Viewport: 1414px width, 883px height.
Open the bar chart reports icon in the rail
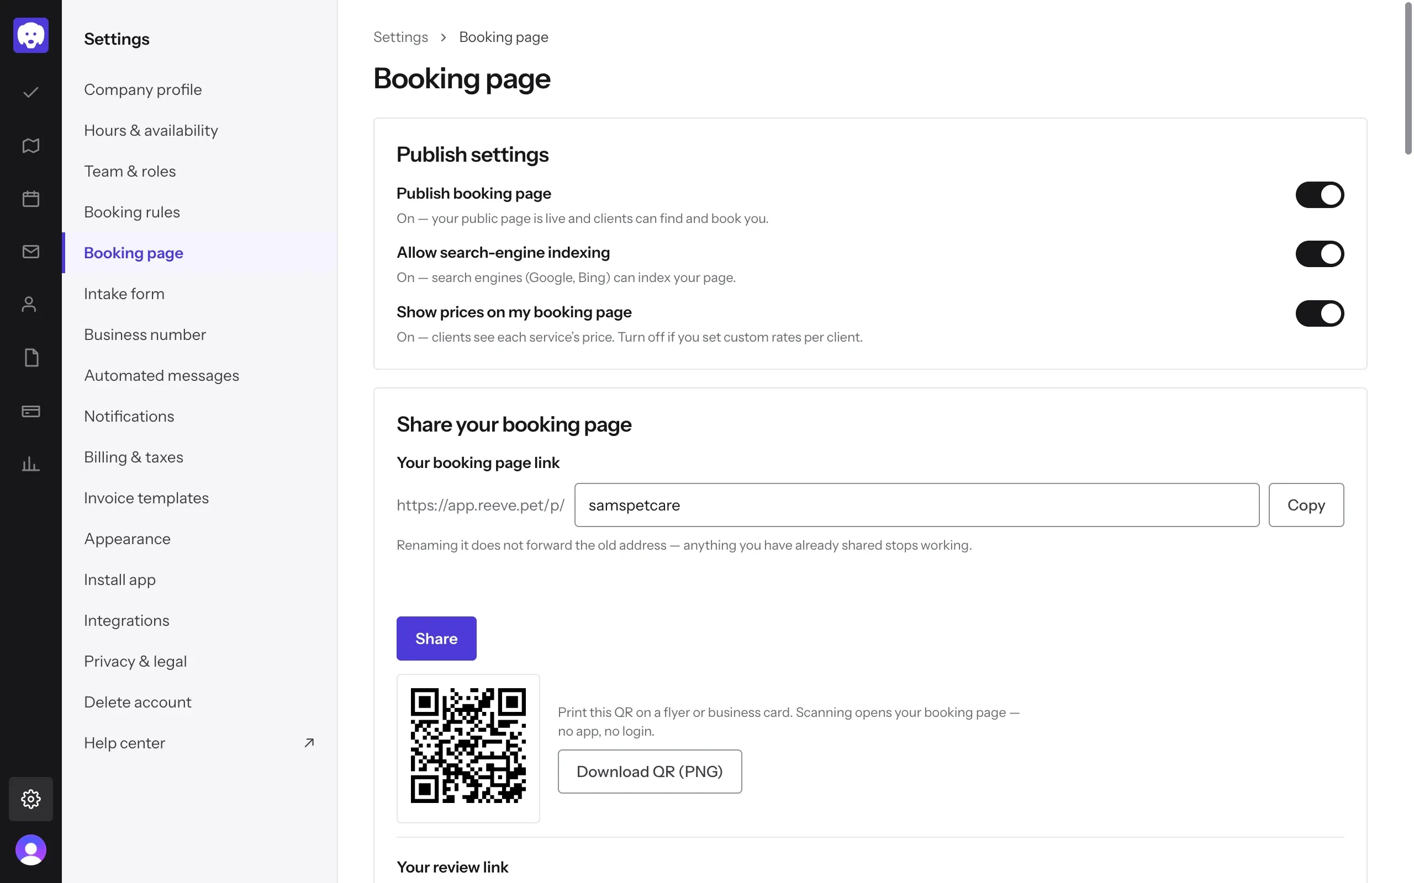[x=30, y=464]
